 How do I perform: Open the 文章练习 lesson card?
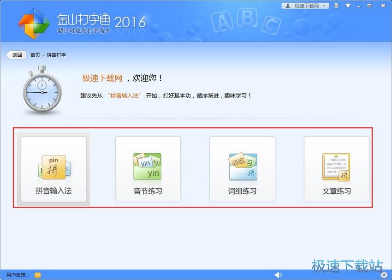337,169
